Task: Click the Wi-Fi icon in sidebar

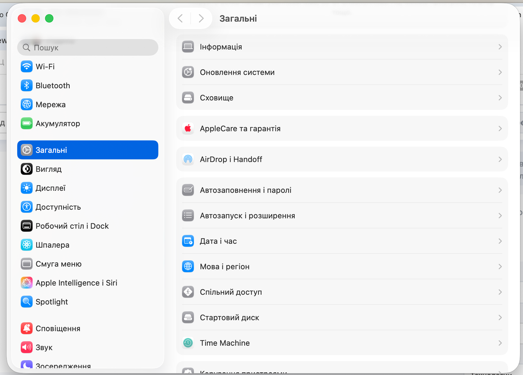Action: point(27,67)
